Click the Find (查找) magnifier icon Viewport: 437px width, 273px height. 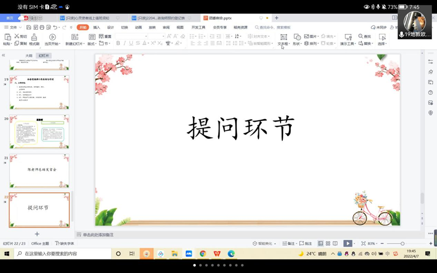tap(361, 36)
